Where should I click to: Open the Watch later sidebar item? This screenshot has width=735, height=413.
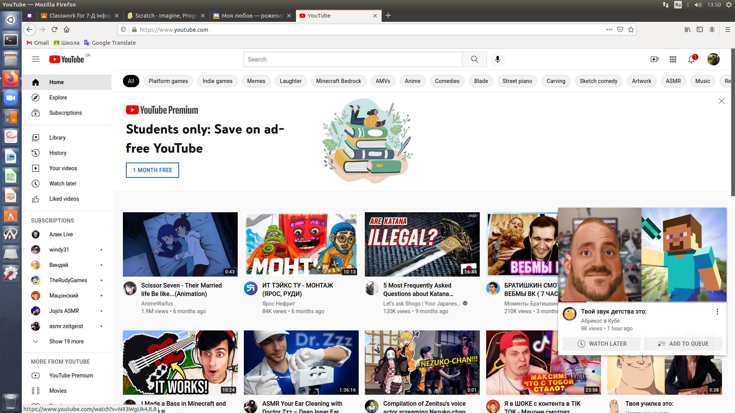coord(63,184)
